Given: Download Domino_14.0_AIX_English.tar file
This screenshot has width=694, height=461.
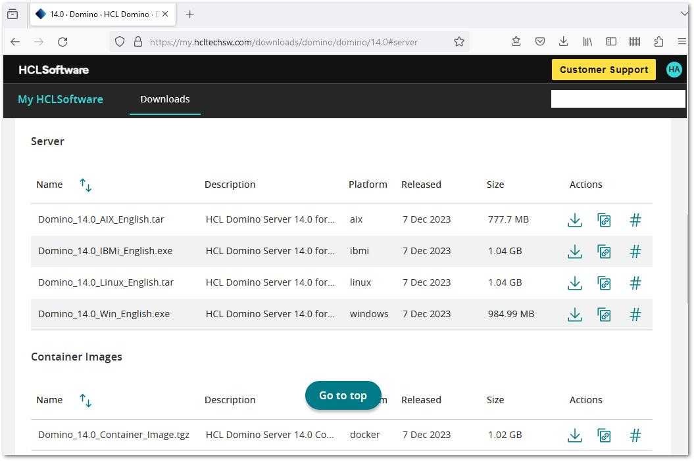Looking at the screenshot, I should tap(574, 220).
